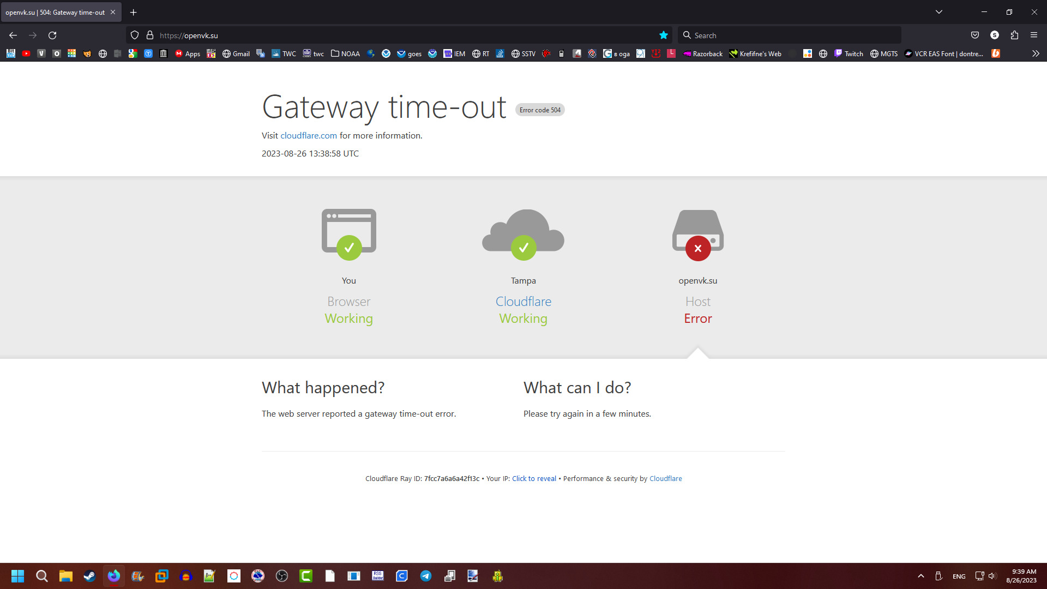Click the Steam icon in taskbar

[88, 575]
